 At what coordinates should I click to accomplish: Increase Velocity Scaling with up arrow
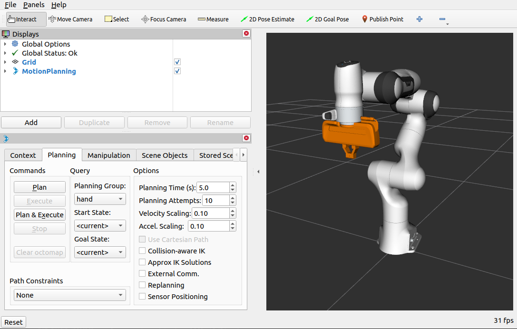tap(233, 211)
